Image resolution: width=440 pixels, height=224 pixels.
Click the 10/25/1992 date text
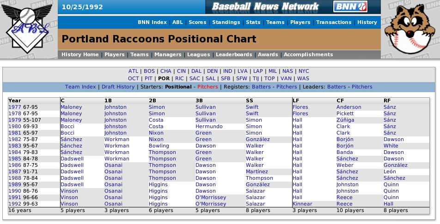[x=82, y=7]
